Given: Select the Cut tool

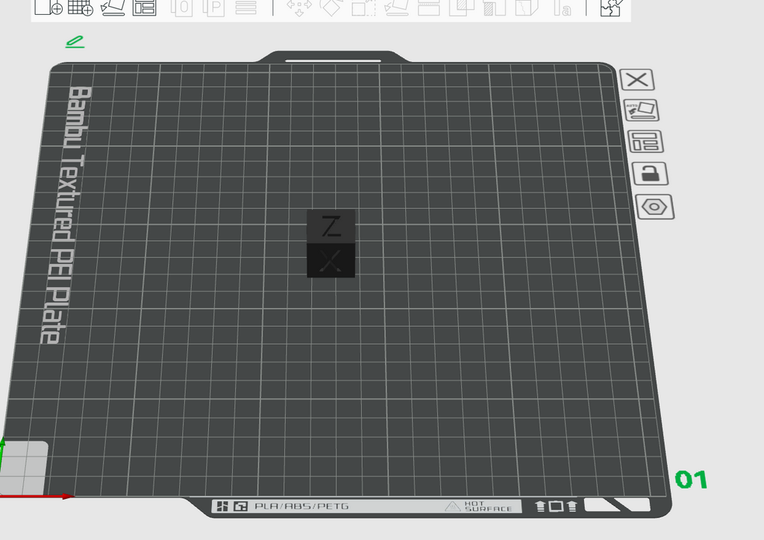Looking at the screenshot, I should tap(429, 7).
